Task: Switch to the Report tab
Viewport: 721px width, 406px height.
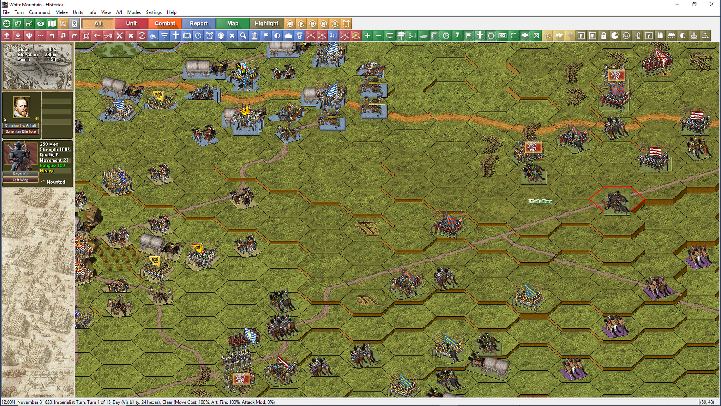Action: [199, 23]
